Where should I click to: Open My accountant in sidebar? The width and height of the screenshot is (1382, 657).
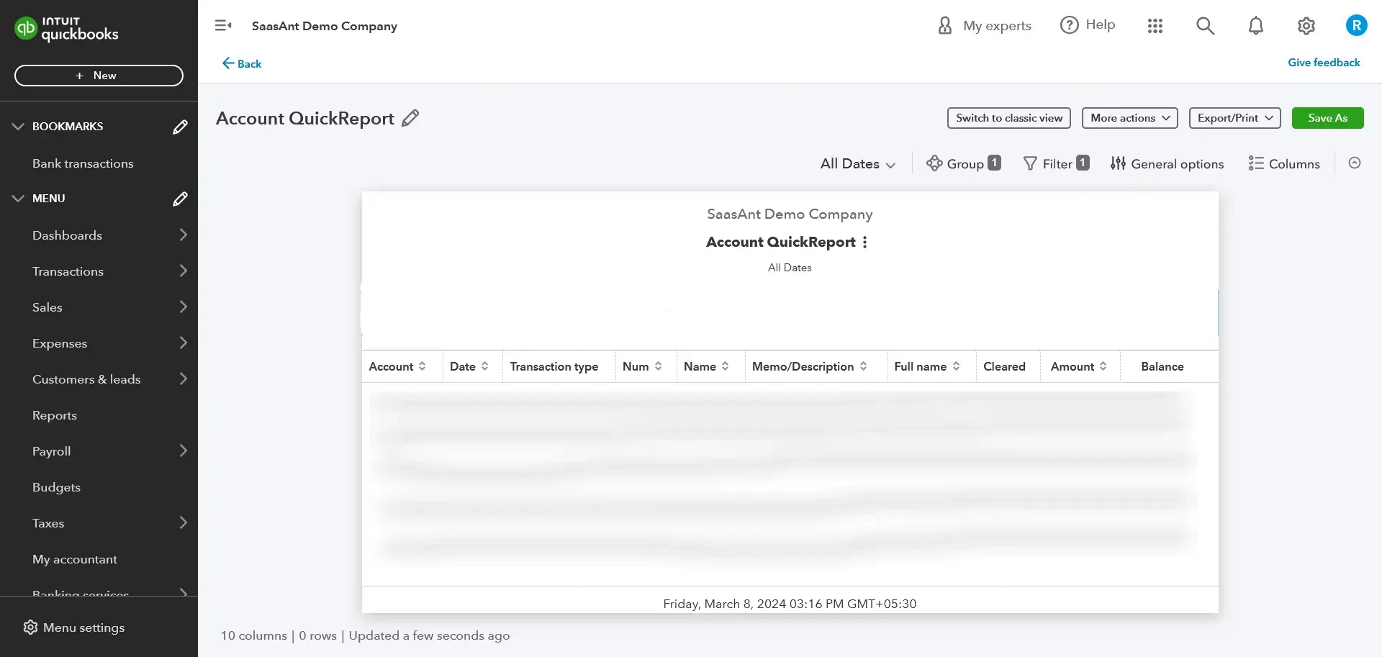(75, 559)
